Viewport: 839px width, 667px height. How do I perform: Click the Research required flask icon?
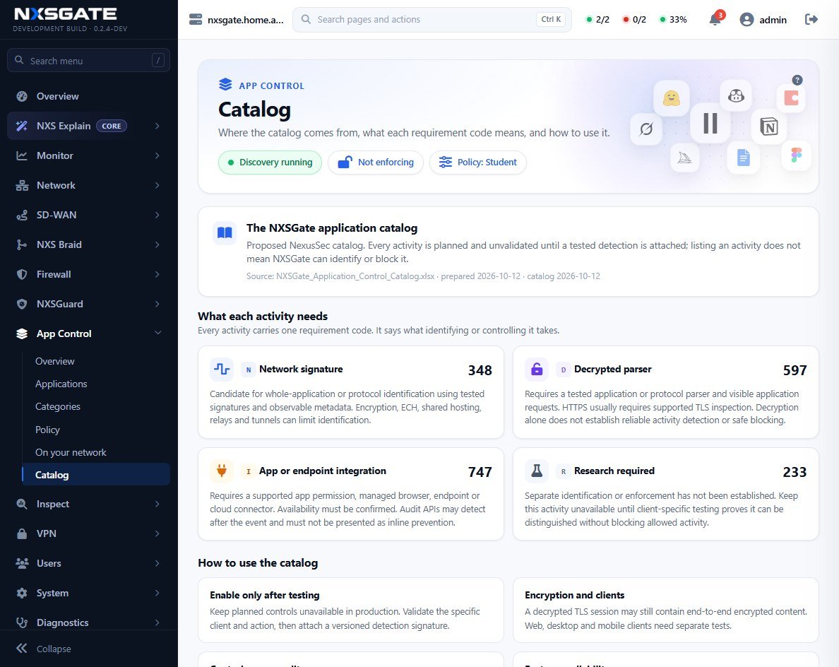[537, 471]
